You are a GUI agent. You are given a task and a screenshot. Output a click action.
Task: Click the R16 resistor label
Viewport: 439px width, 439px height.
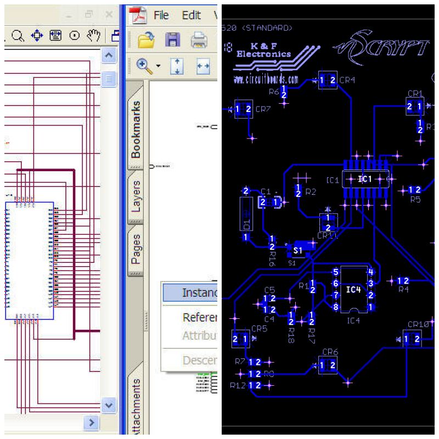(272, 258)
